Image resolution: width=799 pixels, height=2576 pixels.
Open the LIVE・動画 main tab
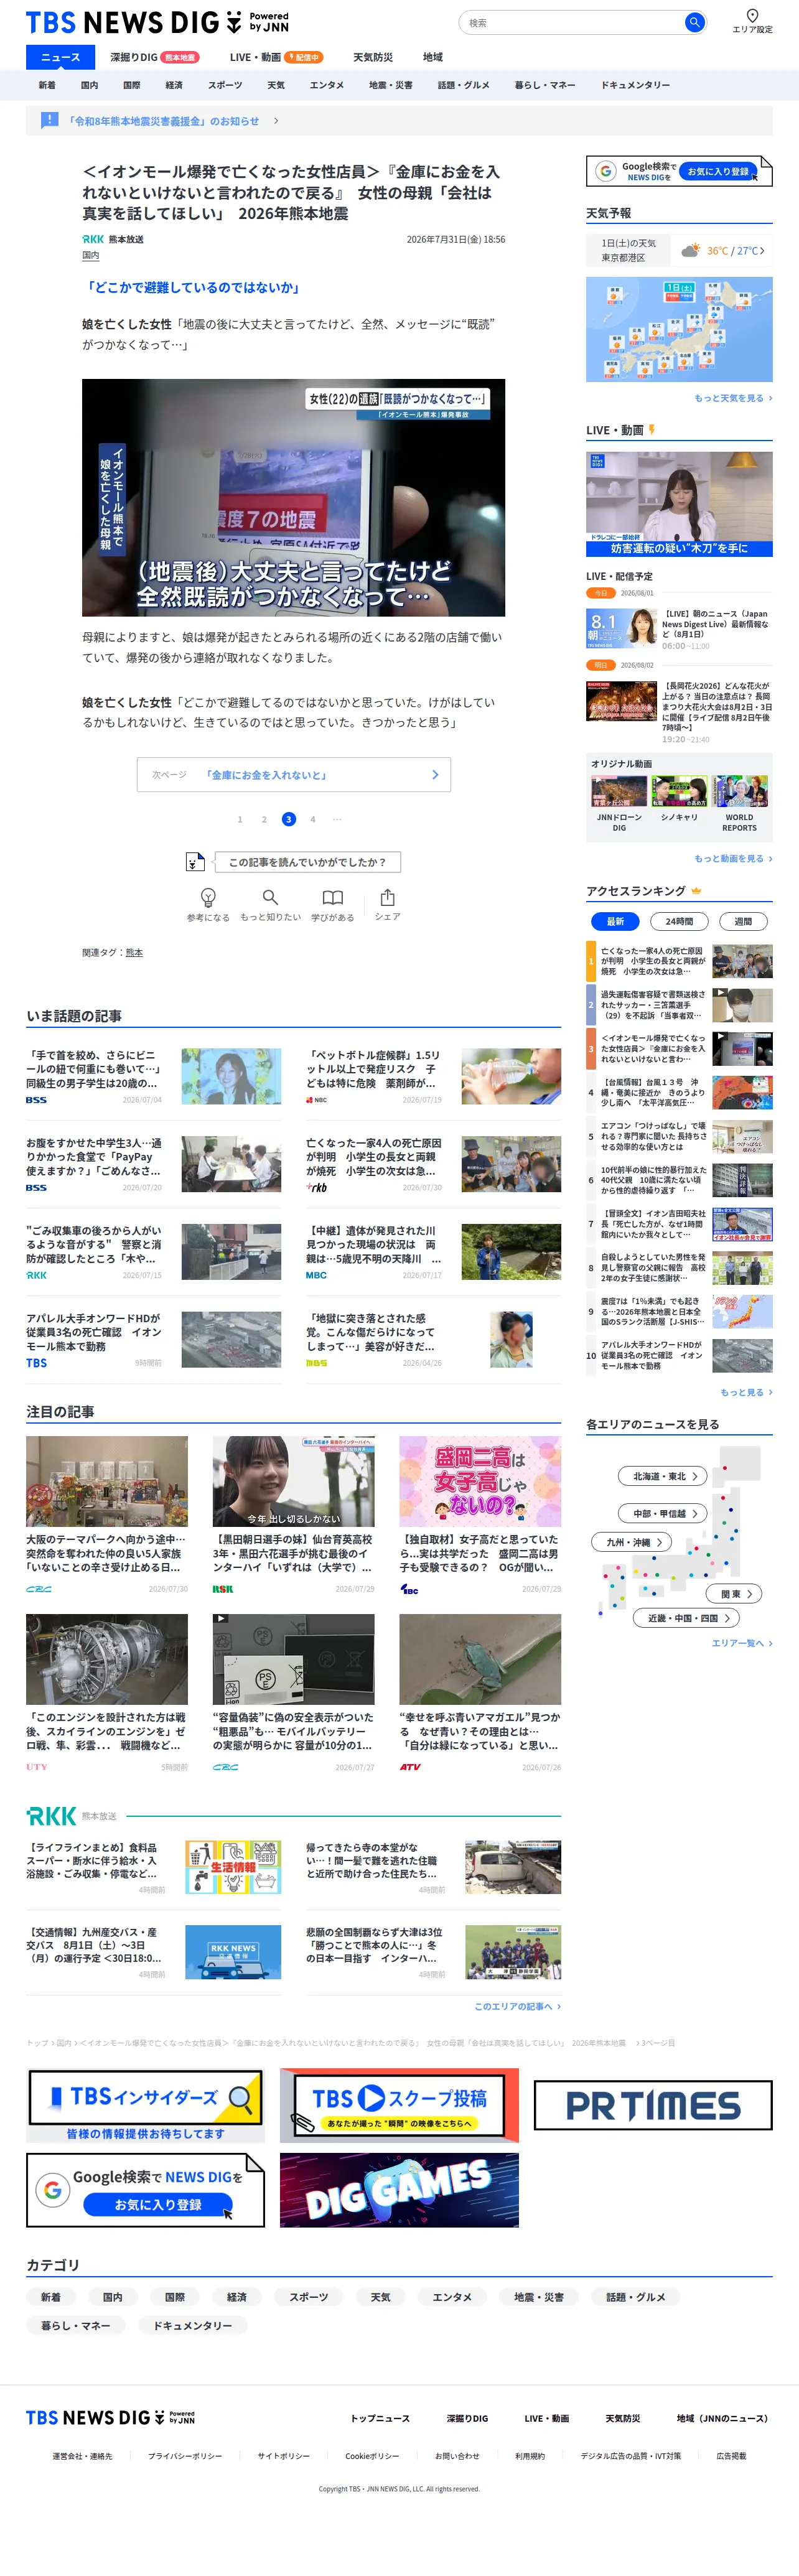[x=276, y=57]
